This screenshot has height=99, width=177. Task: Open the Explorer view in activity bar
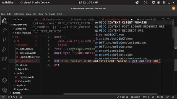(x=4, y=21)
